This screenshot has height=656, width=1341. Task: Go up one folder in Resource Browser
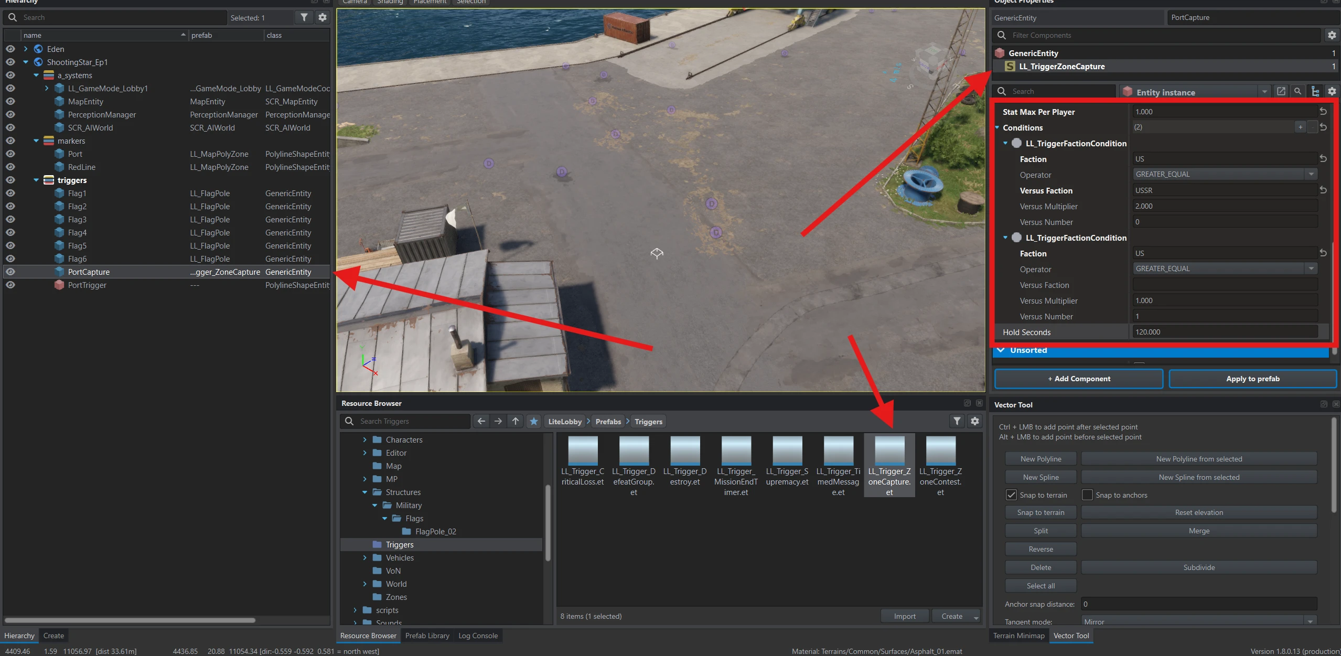pyautogui.click(x=516, y=421)
